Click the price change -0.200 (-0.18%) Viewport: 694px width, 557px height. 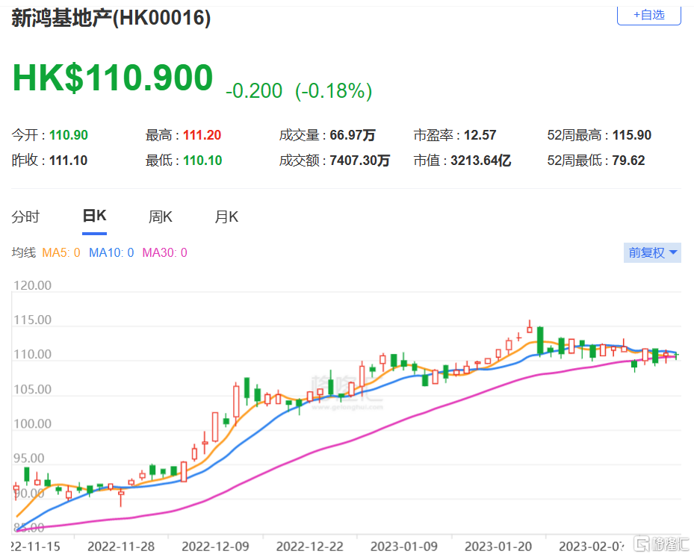(299, 90)
